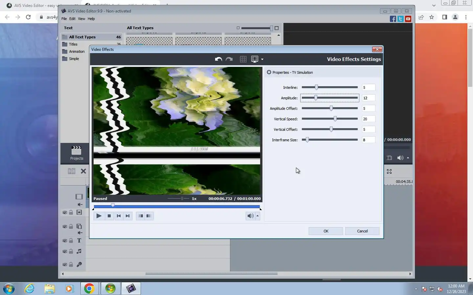The width and height of the screenshot is (473, 295).
Task: Open Chrome from the Windows taskbar
Action: [x=89, y=288]
